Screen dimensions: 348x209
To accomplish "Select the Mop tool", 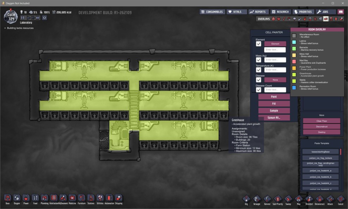I will [x=299, y=198].
